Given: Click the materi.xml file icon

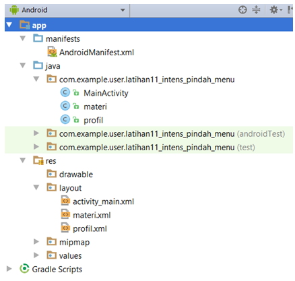Looking at the screenshot, I should tap(65, 214).
